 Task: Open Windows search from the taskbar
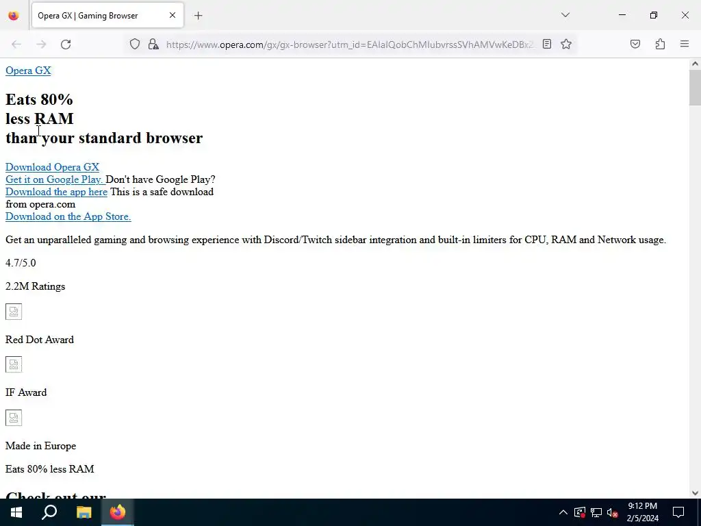click(x=49, y=512)
